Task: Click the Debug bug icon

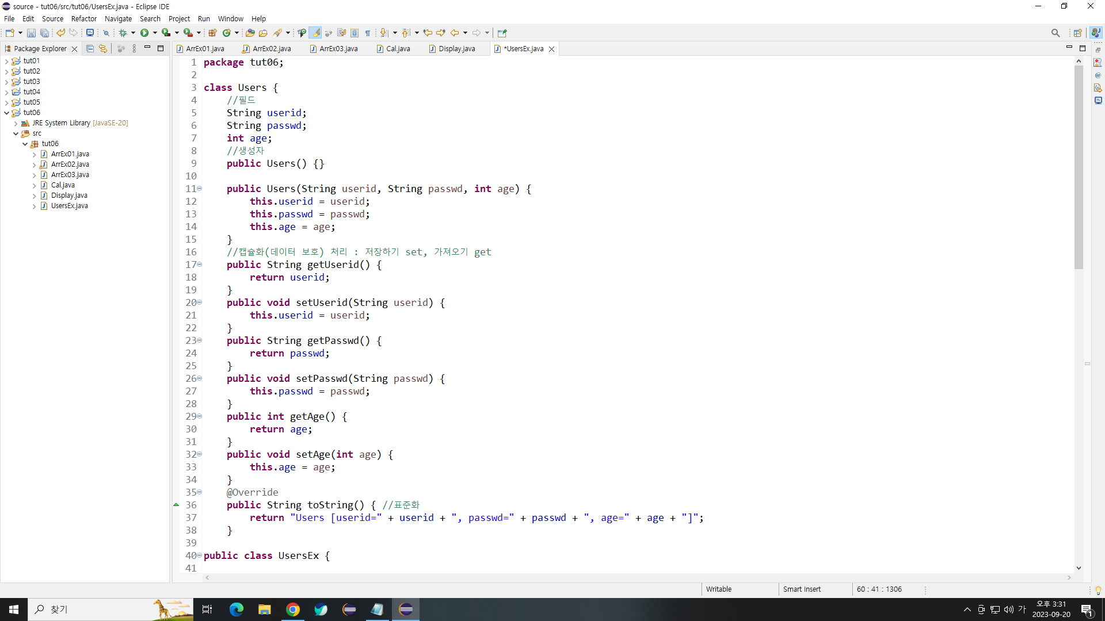Action: coord(123,33)
